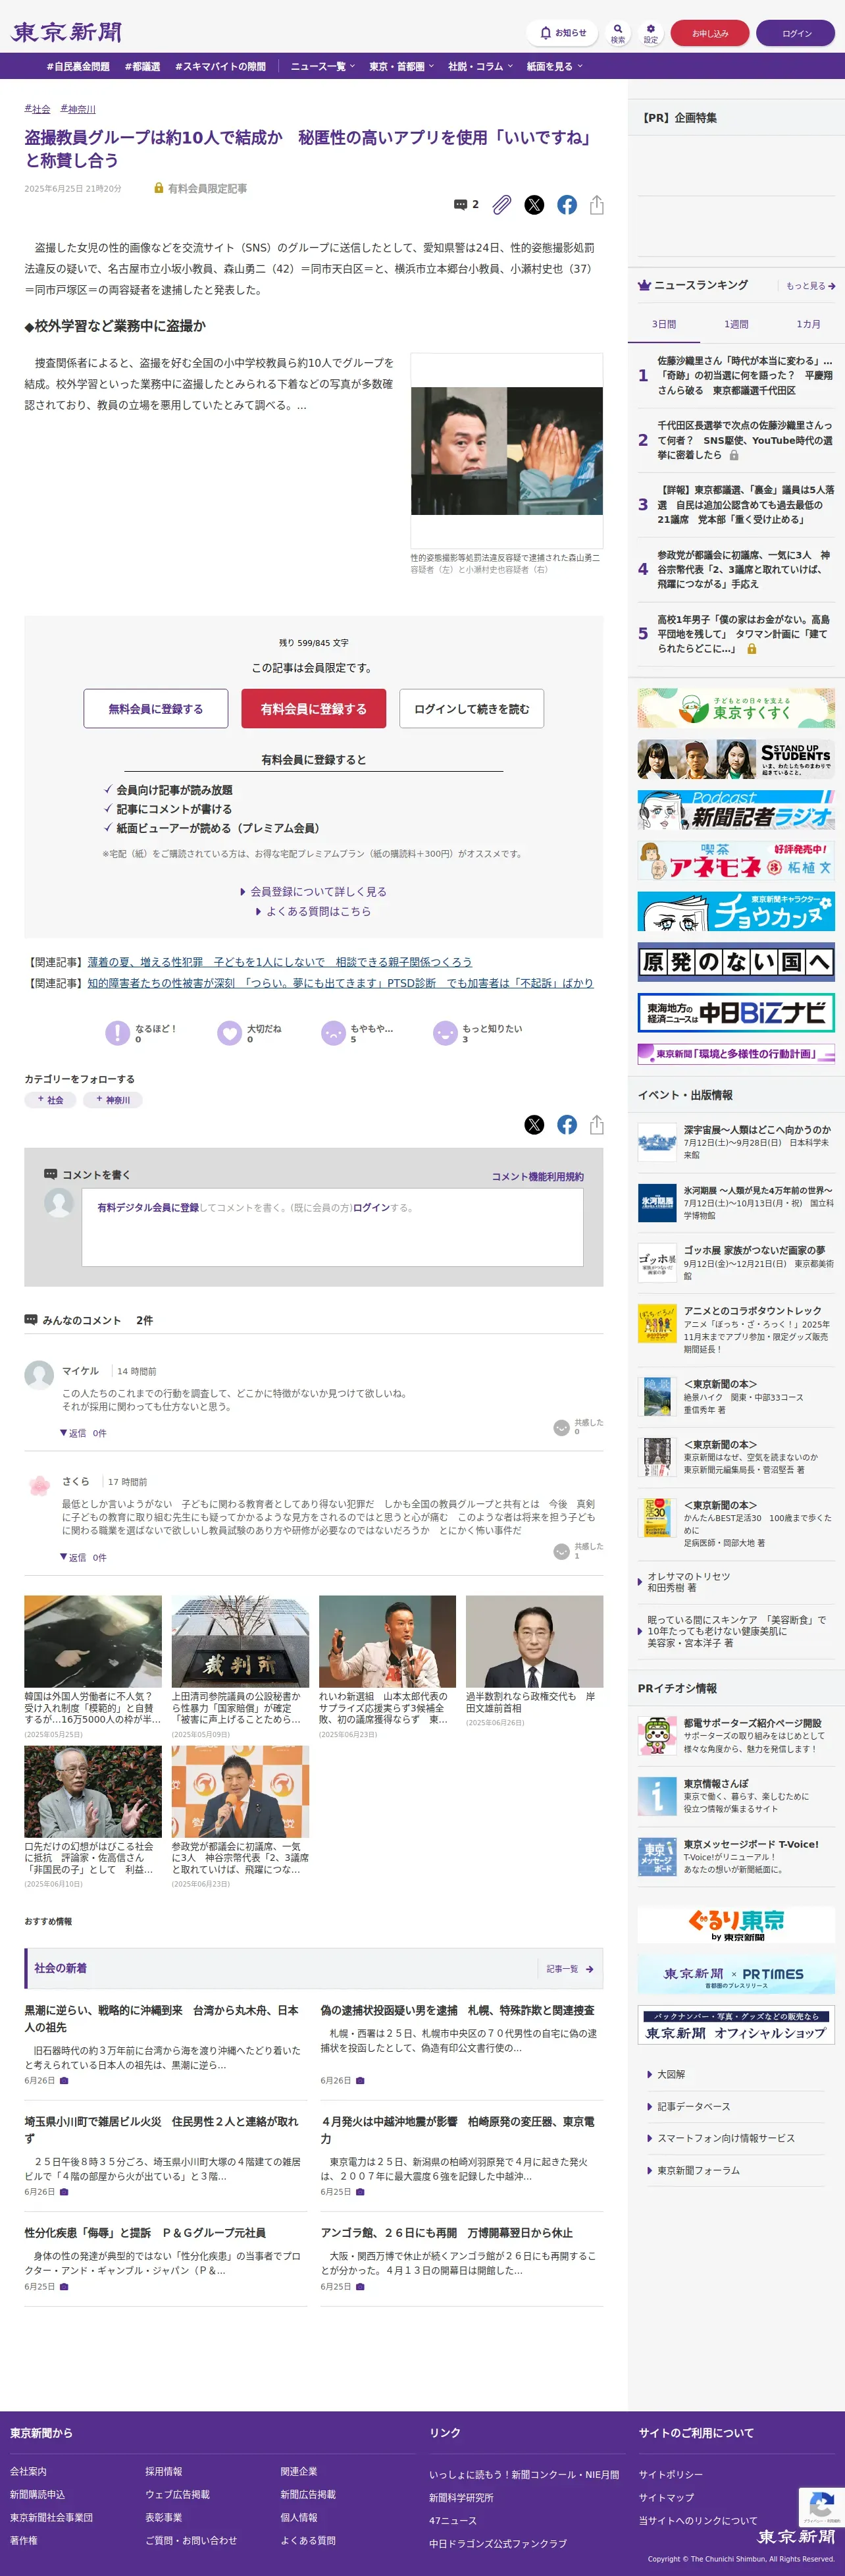Open もっと見る ranking link
845x2576 pixels.
click(810, 286)
